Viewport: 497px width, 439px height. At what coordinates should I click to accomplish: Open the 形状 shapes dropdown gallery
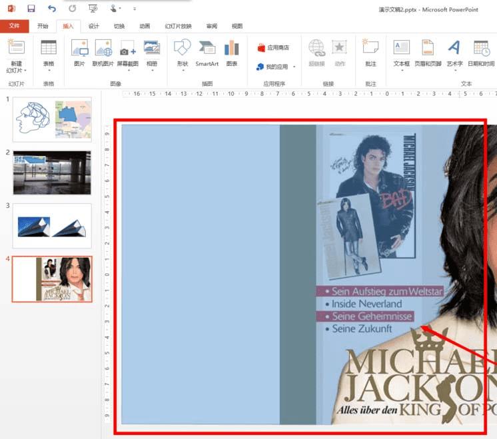183,65
